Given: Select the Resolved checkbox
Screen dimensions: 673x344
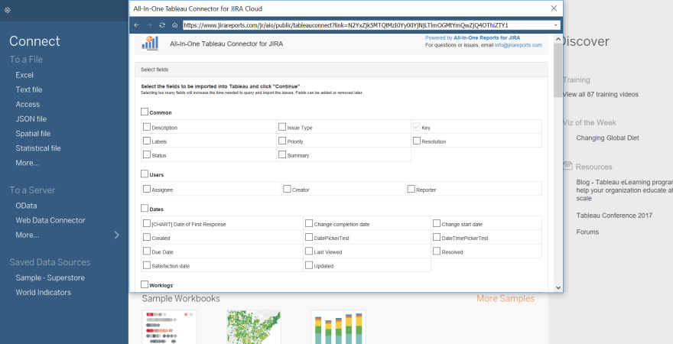Looking at the screenshot, I should [437, 252].
